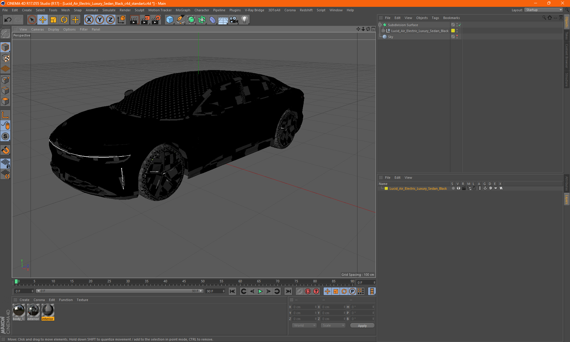This screenshot has width=570, height=342.
Task: Toggle Snap magnet icon
Action: click(x=5, y=150)
